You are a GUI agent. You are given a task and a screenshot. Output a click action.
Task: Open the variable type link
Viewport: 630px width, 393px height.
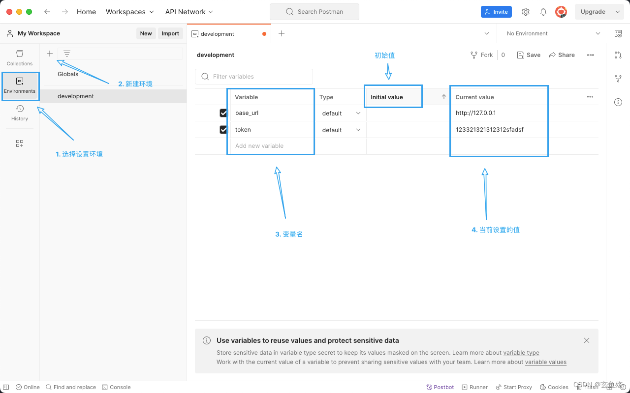(521, 353)
